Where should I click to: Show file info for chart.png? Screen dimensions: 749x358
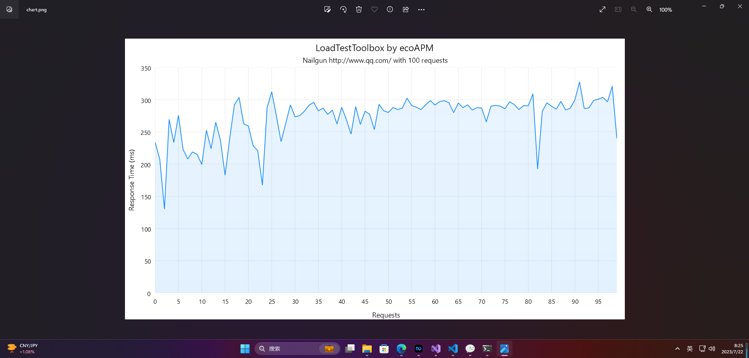390,9
